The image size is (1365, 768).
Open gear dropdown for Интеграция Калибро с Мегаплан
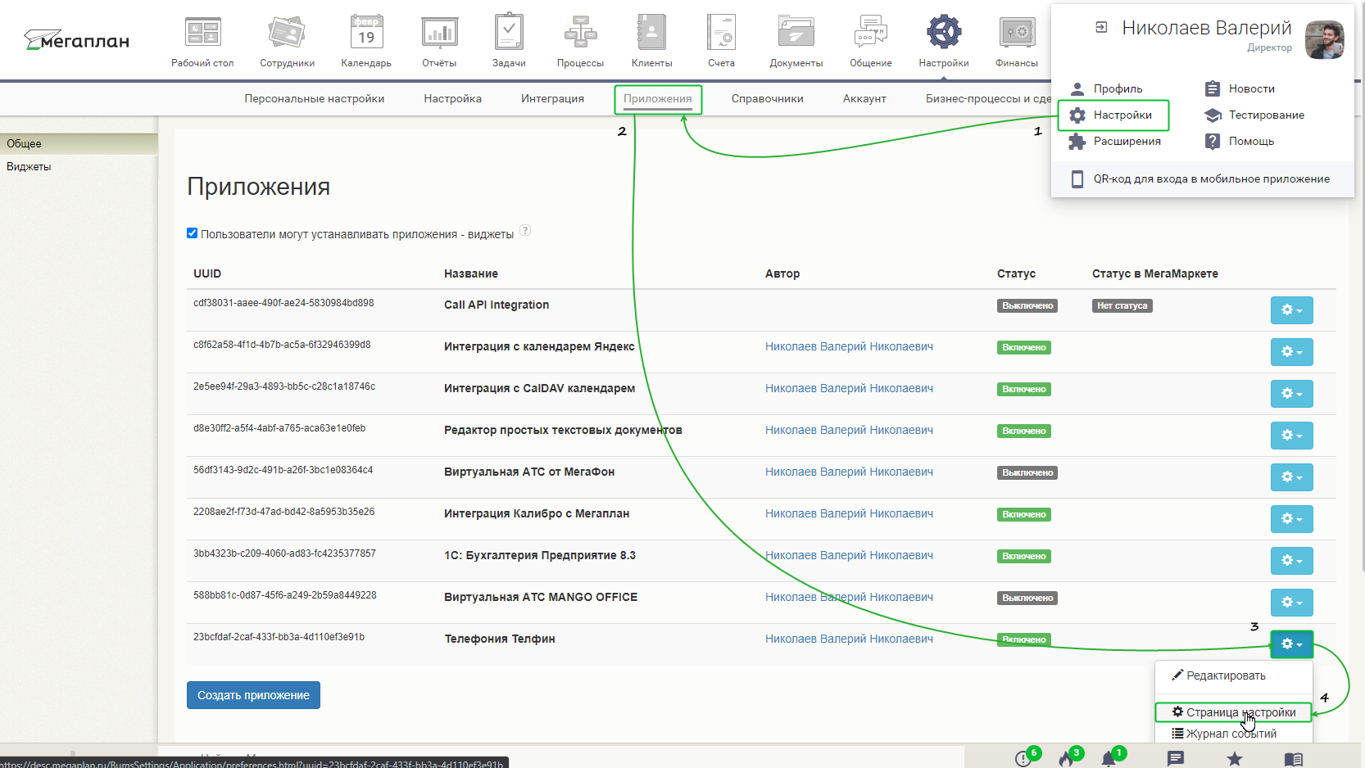tap(1291, 519)
